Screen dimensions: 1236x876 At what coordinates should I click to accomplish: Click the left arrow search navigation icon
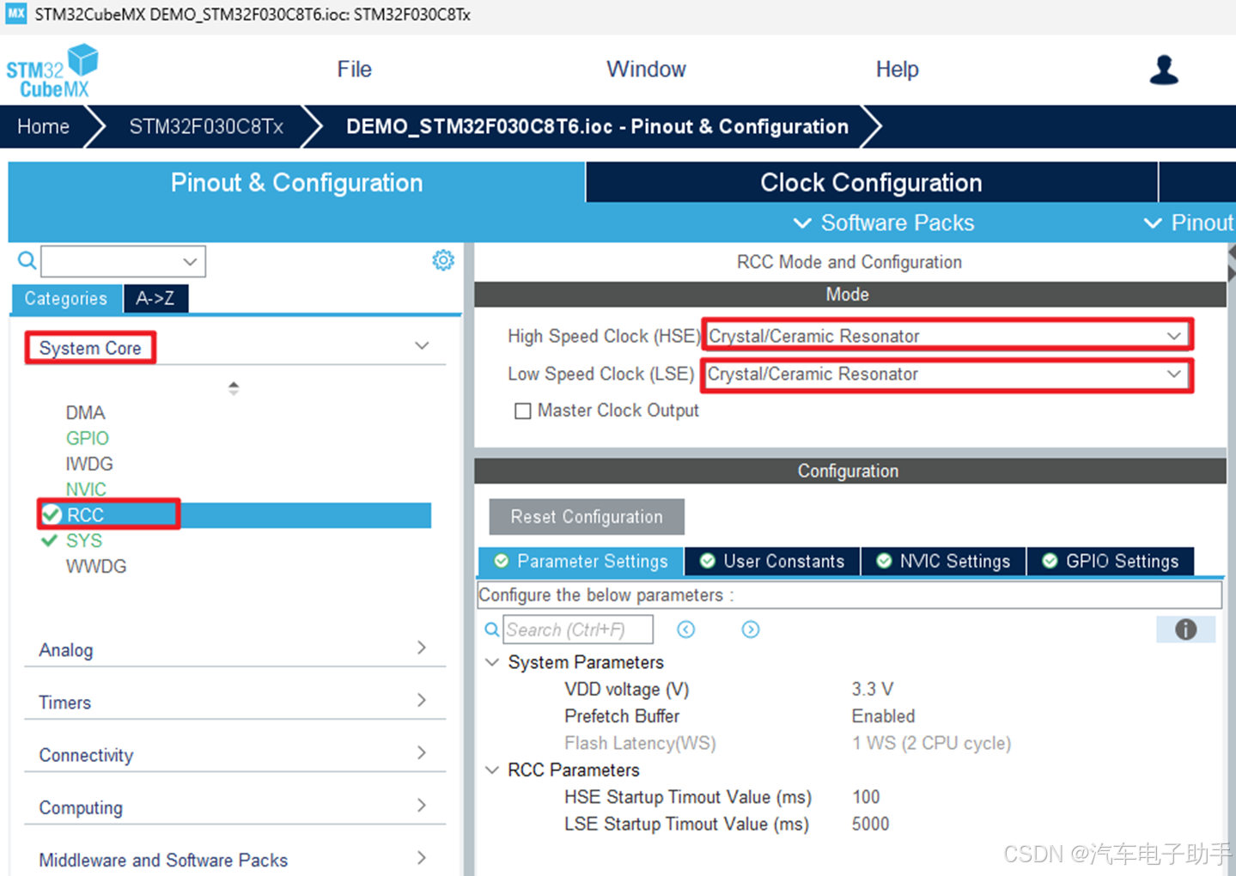click(x=685, y=630)
